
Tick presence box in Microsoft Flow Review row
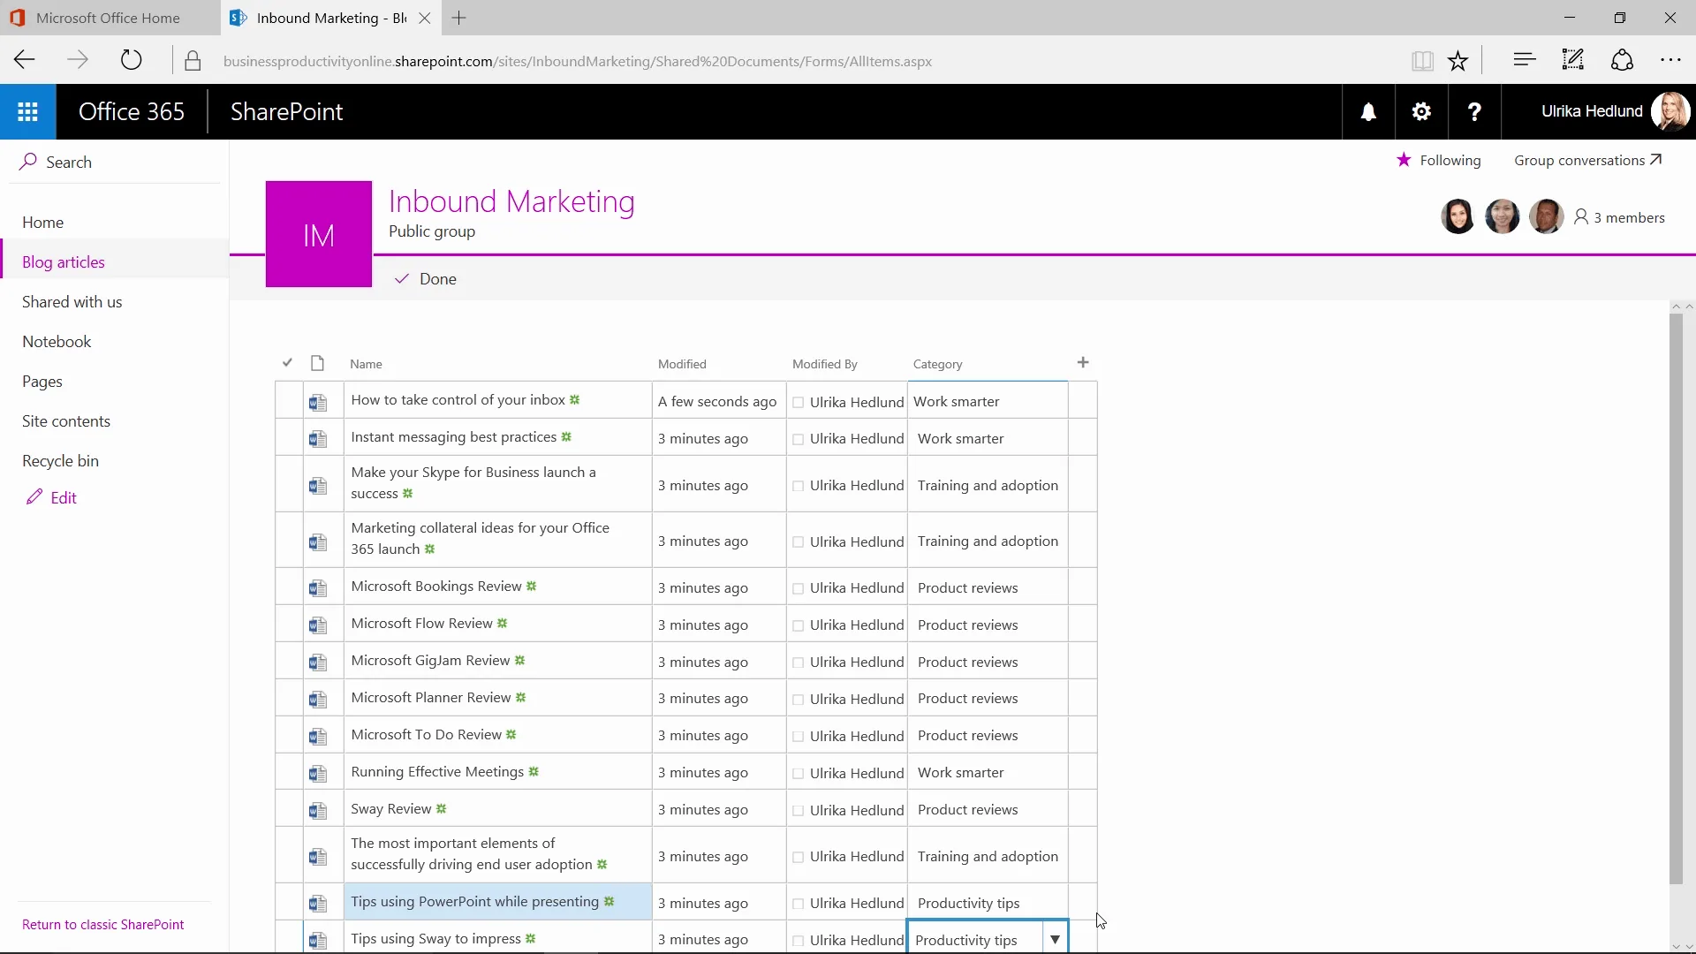799,626
